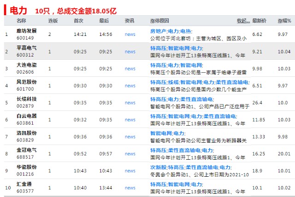The image size is (295, 197).
Task: Click stock code 600149
Action: click(25, 38)
